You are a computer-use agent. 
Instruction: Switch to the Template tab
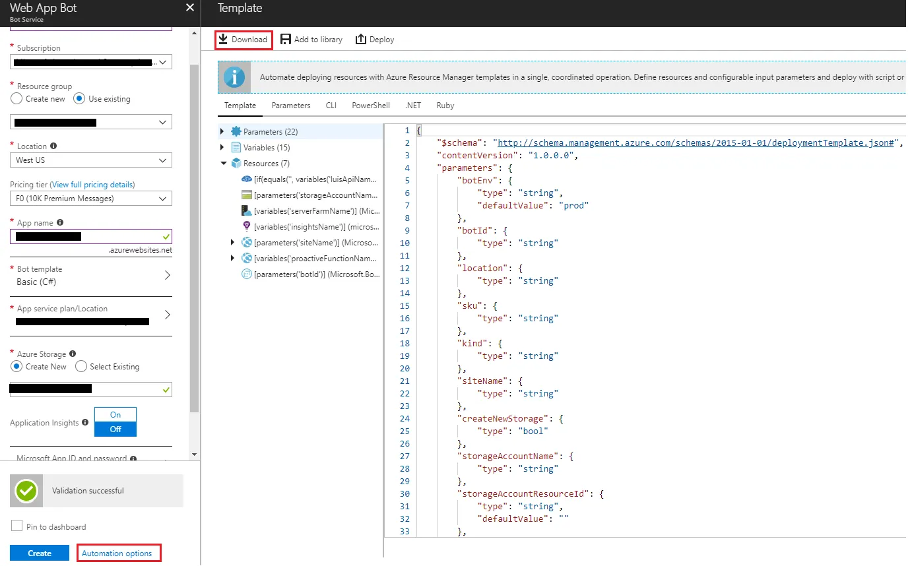click(x=240, y=106)
